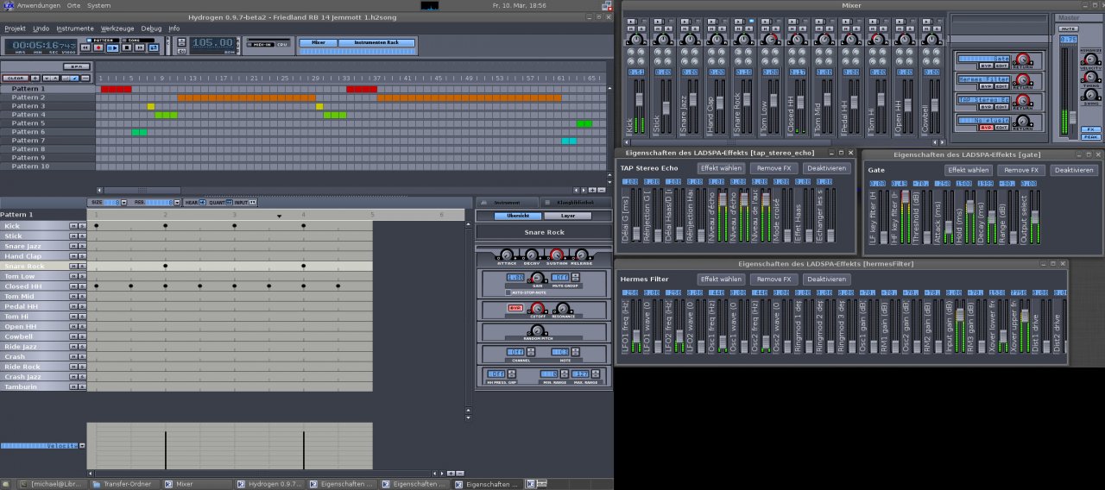Viewport: 1105px width, 490px height.
Task: Select Pattern 5 in the pattern list
Action: (x=47, y=123)
